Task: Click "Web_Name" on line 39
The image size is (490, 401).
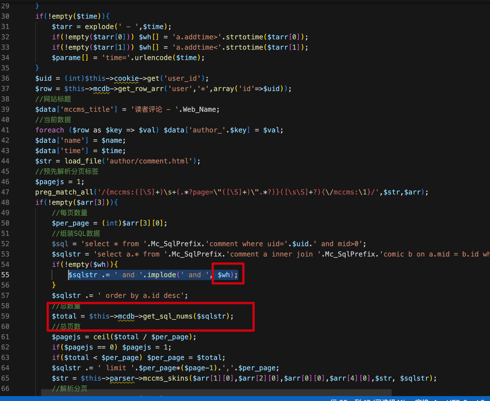Action: tap(200, 109)
